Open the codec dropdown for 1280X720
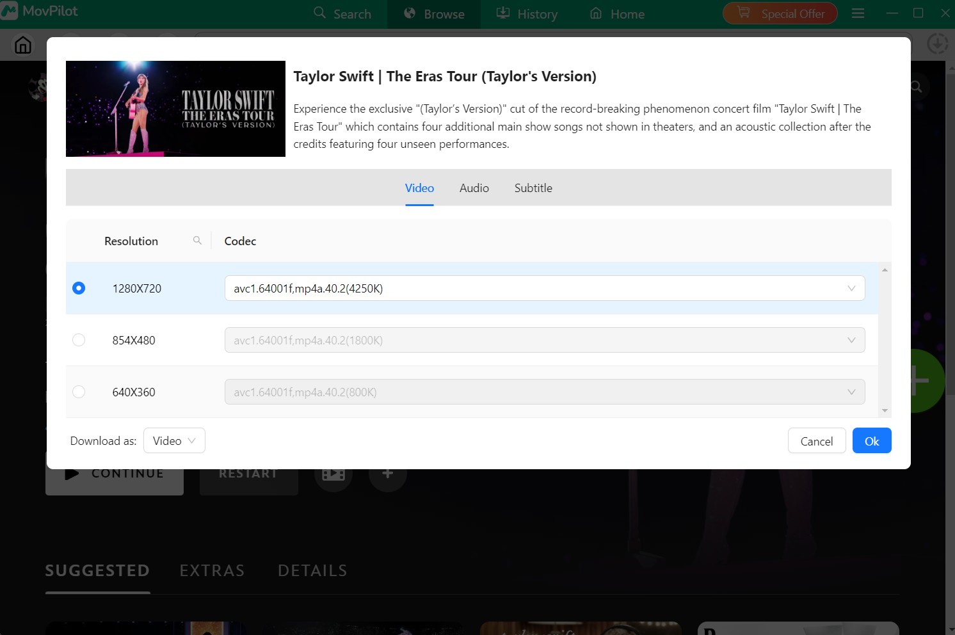Screen dimensions: 955x635 [x=851, y=288]
